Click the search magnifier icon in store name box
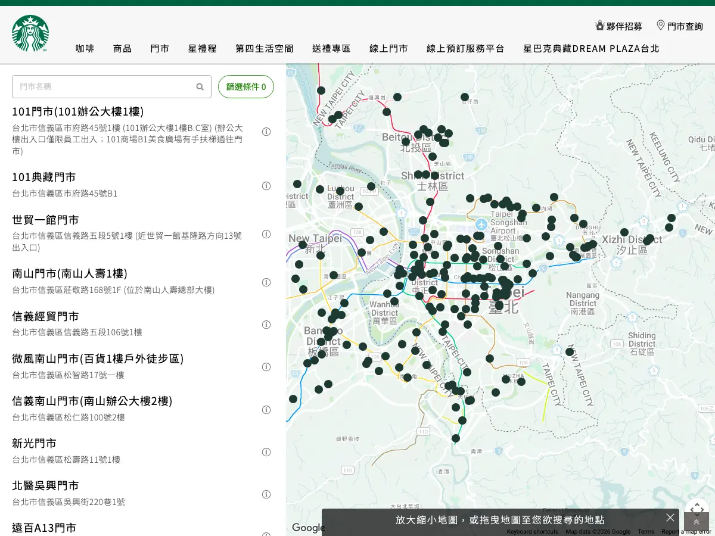This screenshot has height=536, width=715. [200, 87]
